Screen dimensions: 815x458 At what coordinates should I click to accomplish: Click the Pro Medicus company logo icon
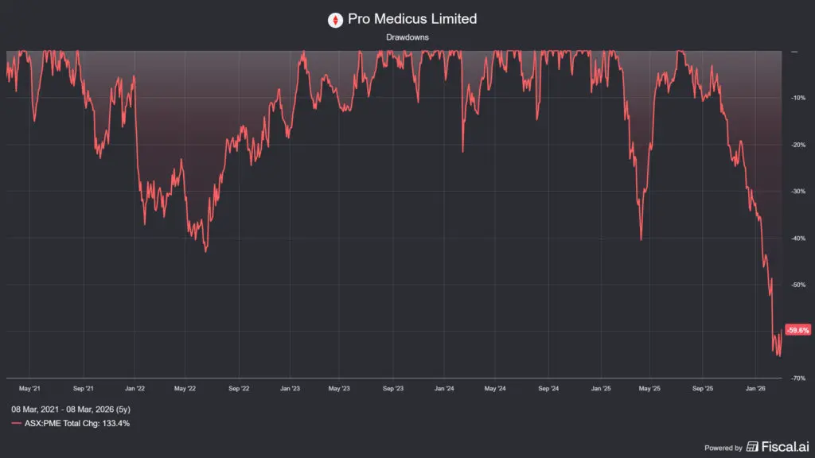coord(335,19)
